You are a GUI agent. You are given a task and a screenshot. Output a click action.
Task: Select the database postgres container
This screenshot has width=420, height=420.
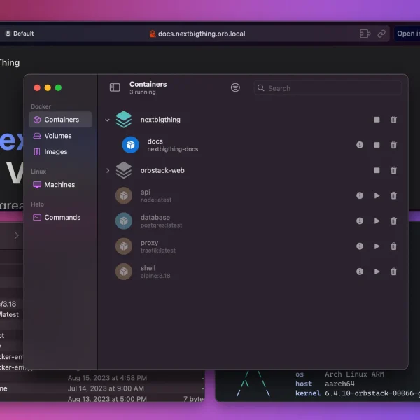253,220
